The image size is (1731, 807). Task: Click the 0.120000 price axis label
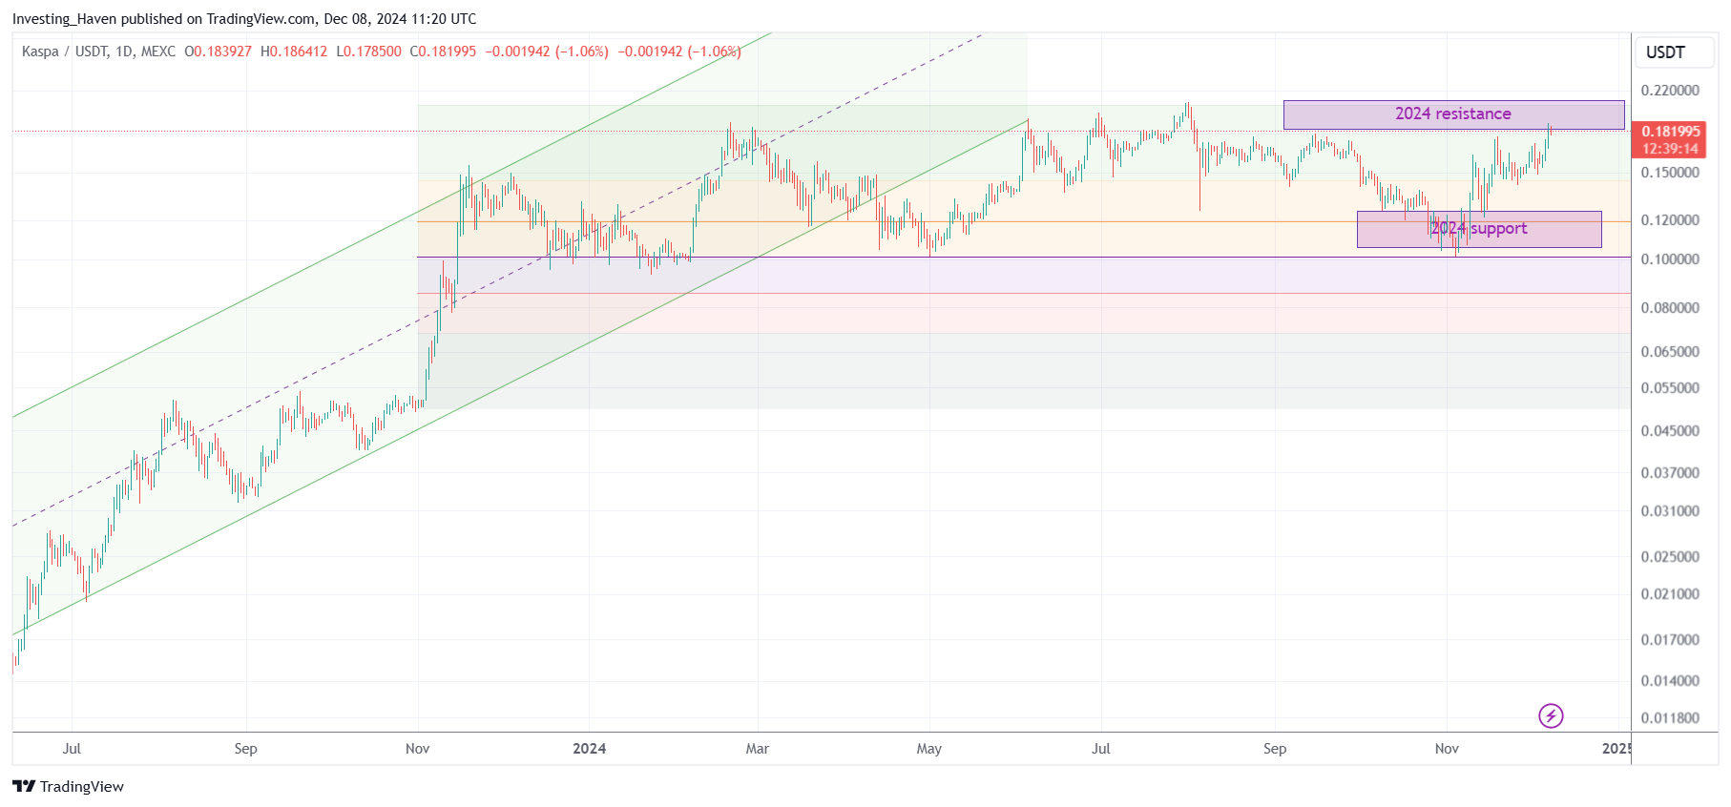(x=1670, y=220)
